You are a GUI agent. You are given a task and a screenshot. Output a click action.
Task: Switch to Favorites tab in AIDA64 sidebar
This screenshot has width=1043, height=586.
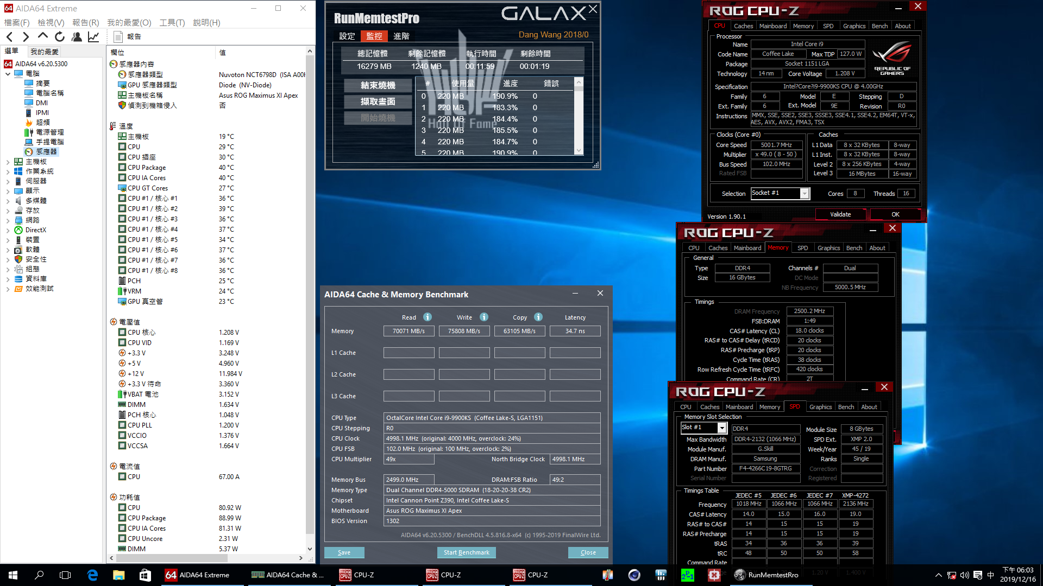45,52
